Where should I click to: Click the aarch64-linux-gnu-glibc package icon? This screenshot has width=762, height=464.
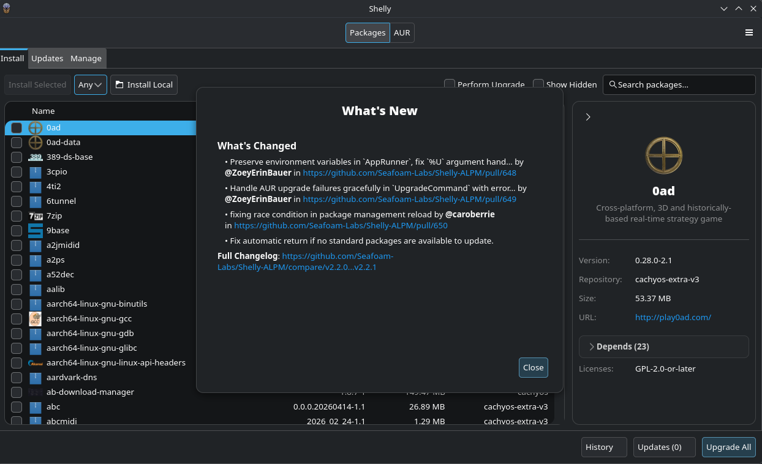[x=36, y=348]
